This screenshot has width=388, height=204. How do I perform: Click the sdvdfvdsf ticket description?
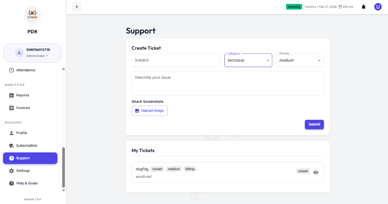click(144, 177)
